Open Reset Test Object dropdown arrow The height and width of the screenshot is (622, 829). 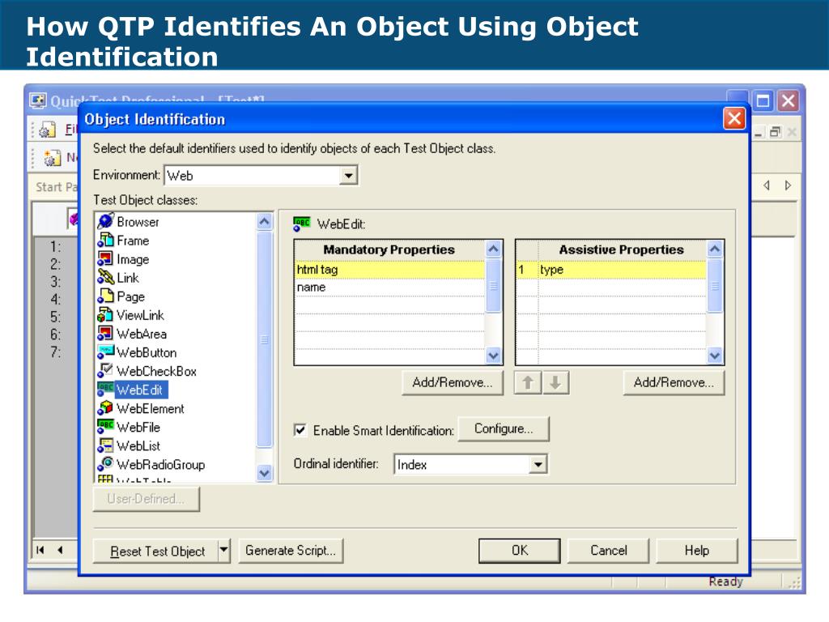[x=224, y=551]
